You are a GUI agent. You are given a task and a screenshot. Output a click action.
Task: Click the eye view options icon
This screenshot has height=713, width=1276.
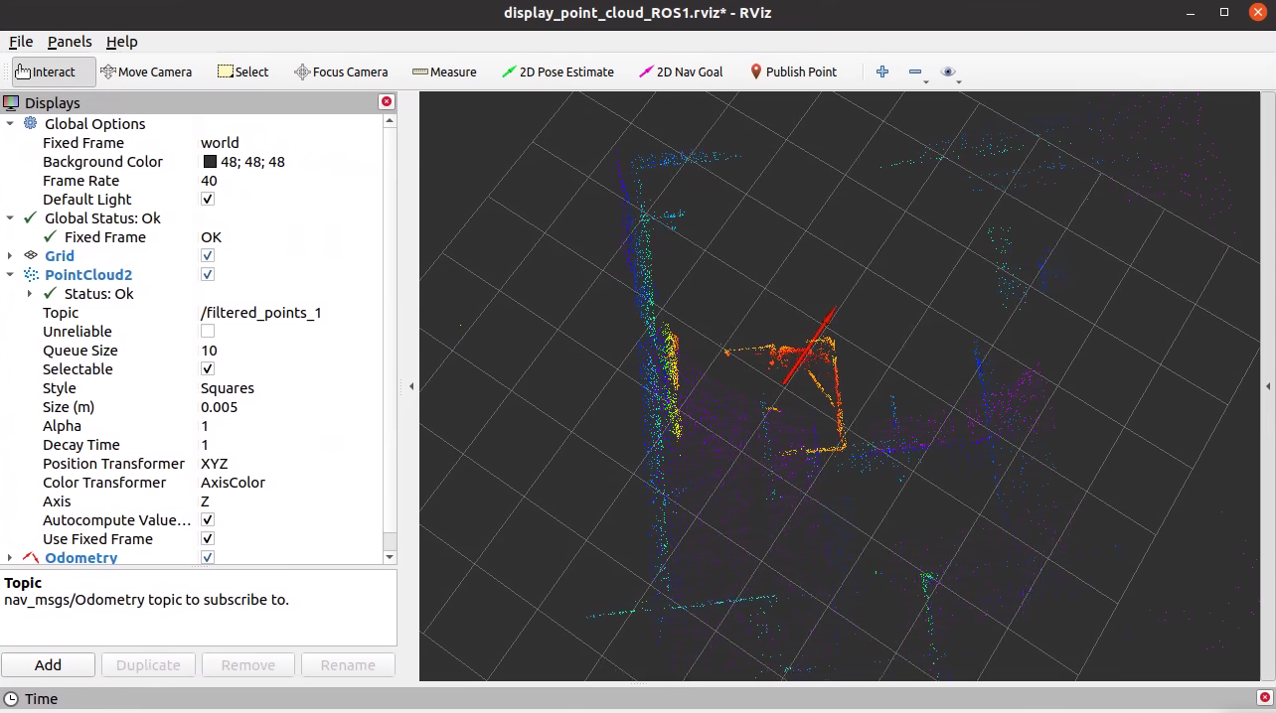(x=948, y=71)
